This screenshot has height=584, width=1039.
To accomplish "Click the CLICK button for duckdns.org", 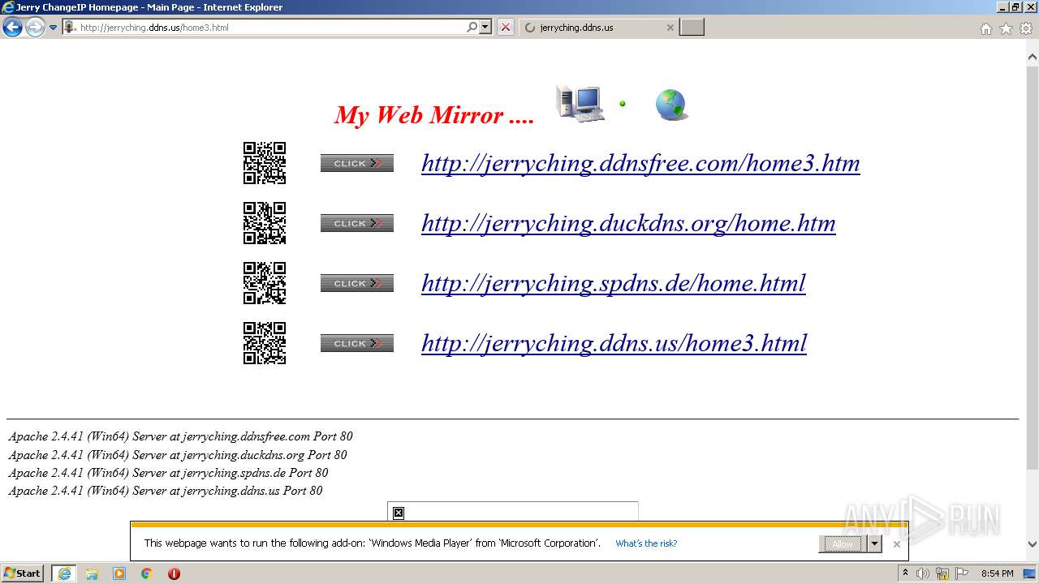I will pos(357,223).
